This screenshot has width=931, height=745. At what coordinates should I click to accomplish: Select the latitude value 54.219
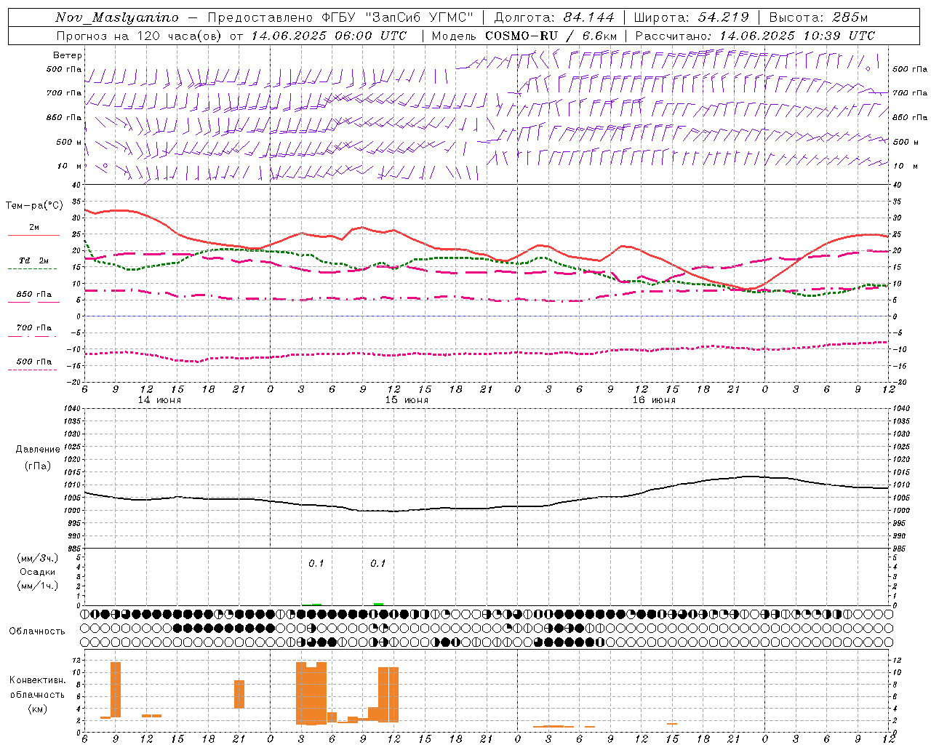tap(723, 17)
